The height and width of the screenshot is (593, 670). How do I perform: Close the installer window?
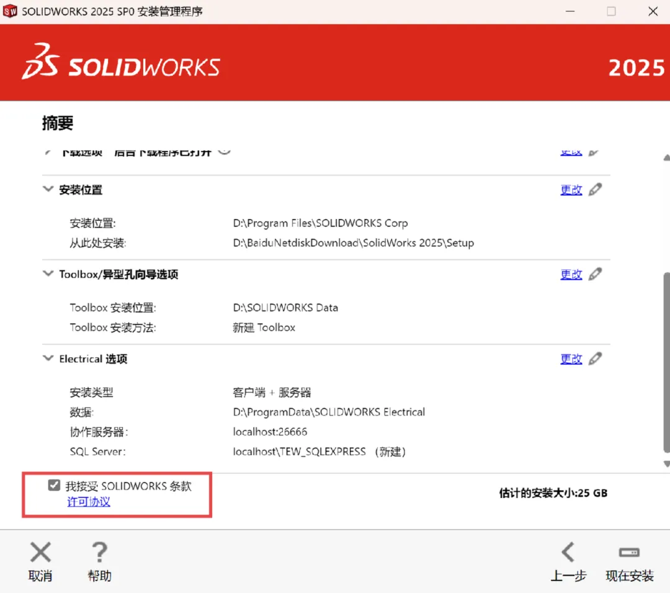tap(653, 11)
